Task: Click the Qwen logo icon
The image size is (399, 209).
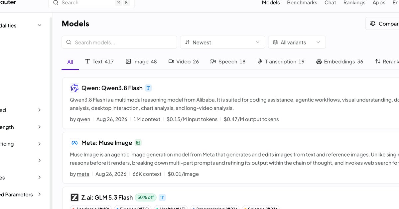Action: [x=74, y=88]
